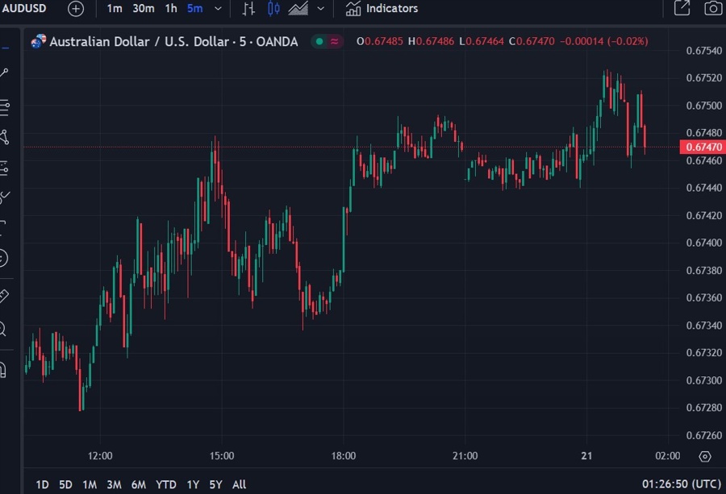Viewport: 726px width, 494px height.
Task: Take a chart snapshot with camera icon
Action: pyautogui.click(x=713, y=8)
